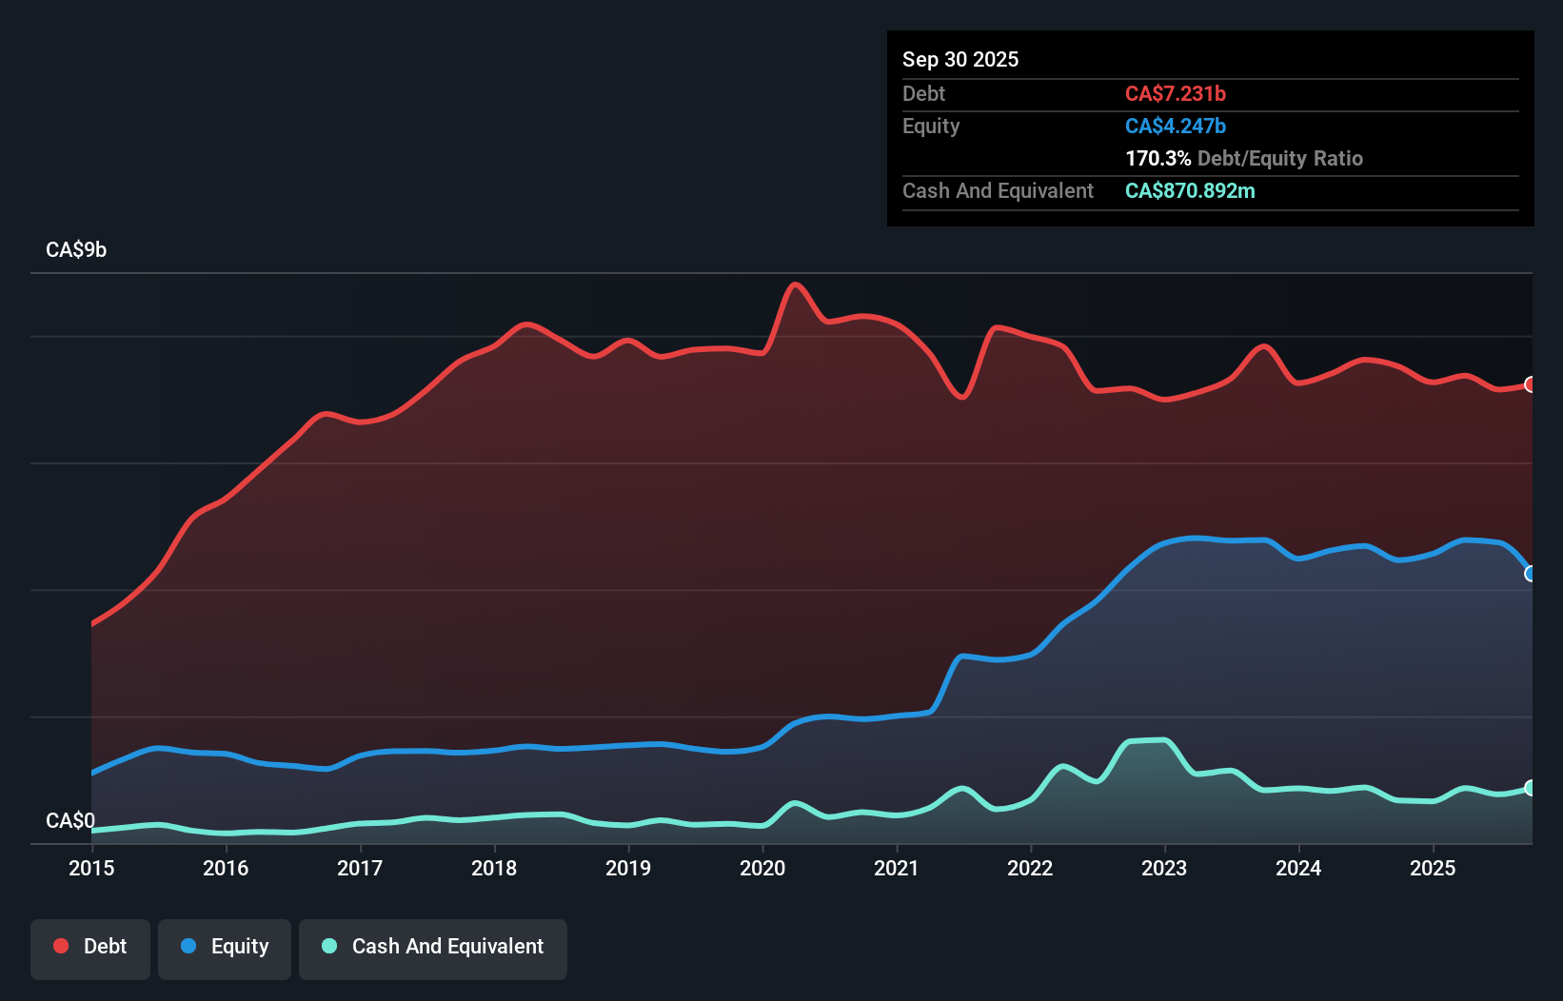
Task: Click the 2020 x-axis label
Action: [762, 868]
